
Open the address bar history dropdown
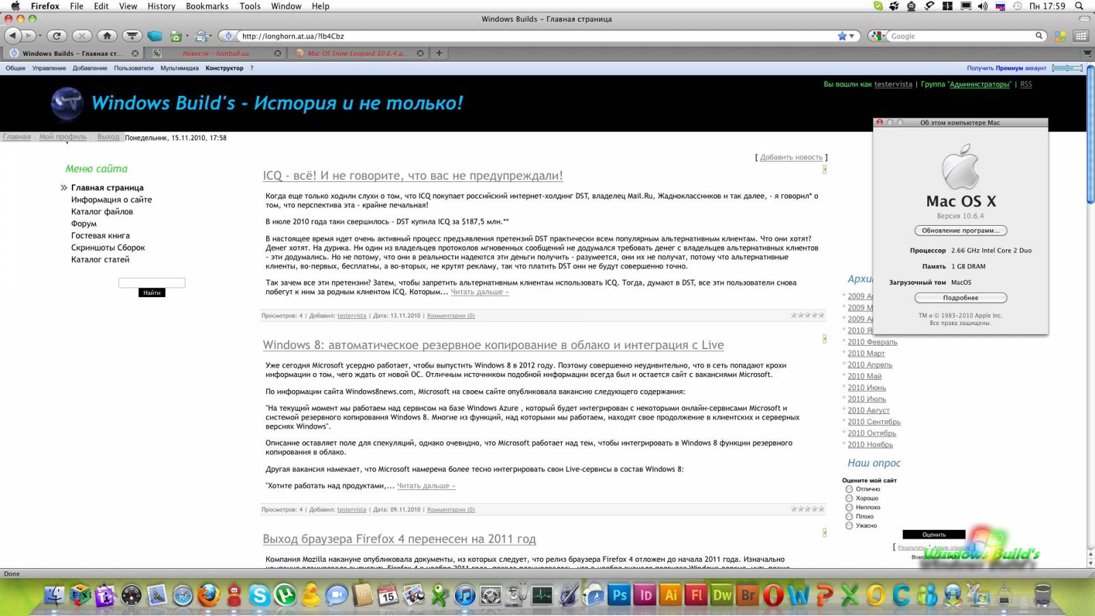852,36
